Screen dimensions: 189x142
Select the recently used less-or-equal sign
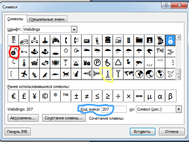pyautogui.click(x=97, y=96)
